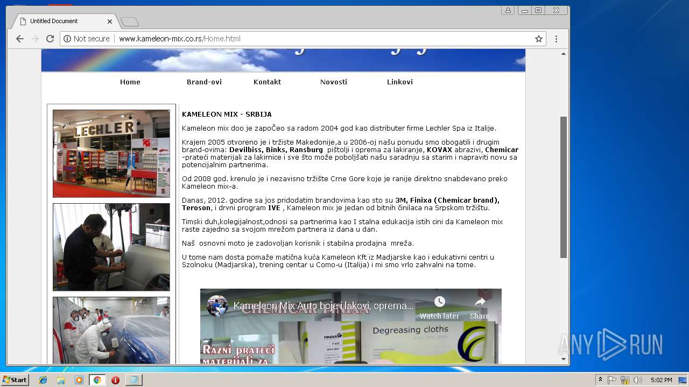Click the KAMELEON MIX - SRBIJA heading

pos(227,114)
